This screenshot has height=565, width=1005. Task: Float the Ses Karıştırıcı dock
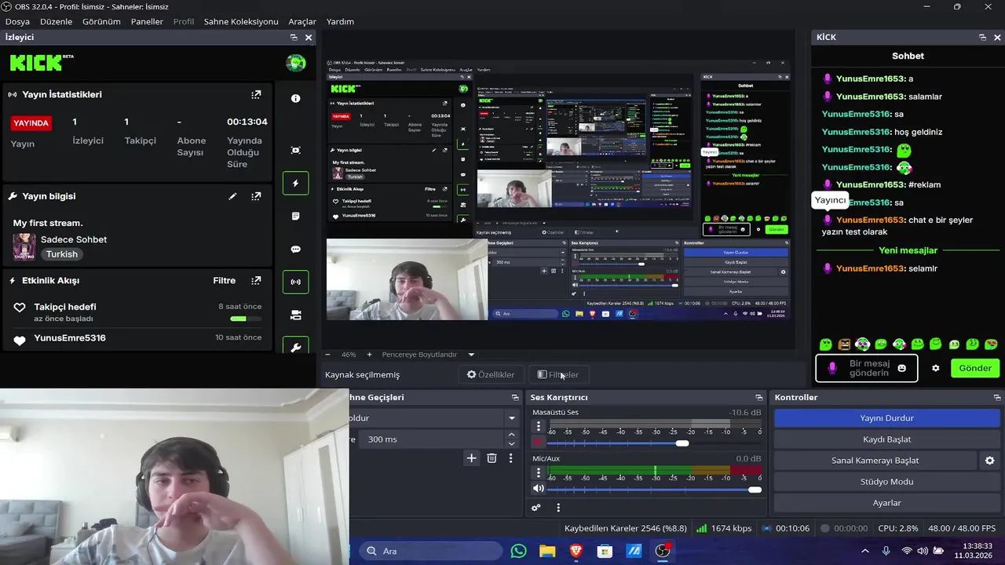[x=758, y=397]
